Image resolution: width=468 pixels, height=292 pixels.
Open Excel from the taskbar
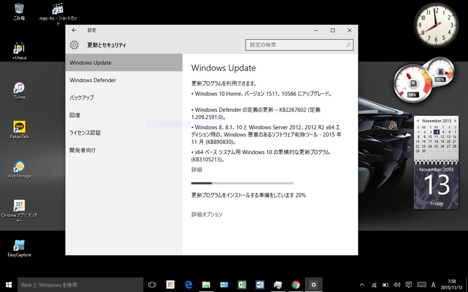pyautogui.click(x=242, y=285)
